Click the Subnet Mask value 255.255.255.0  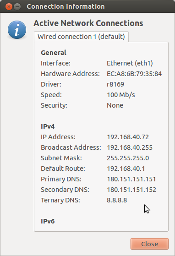(x=128, y=158)
